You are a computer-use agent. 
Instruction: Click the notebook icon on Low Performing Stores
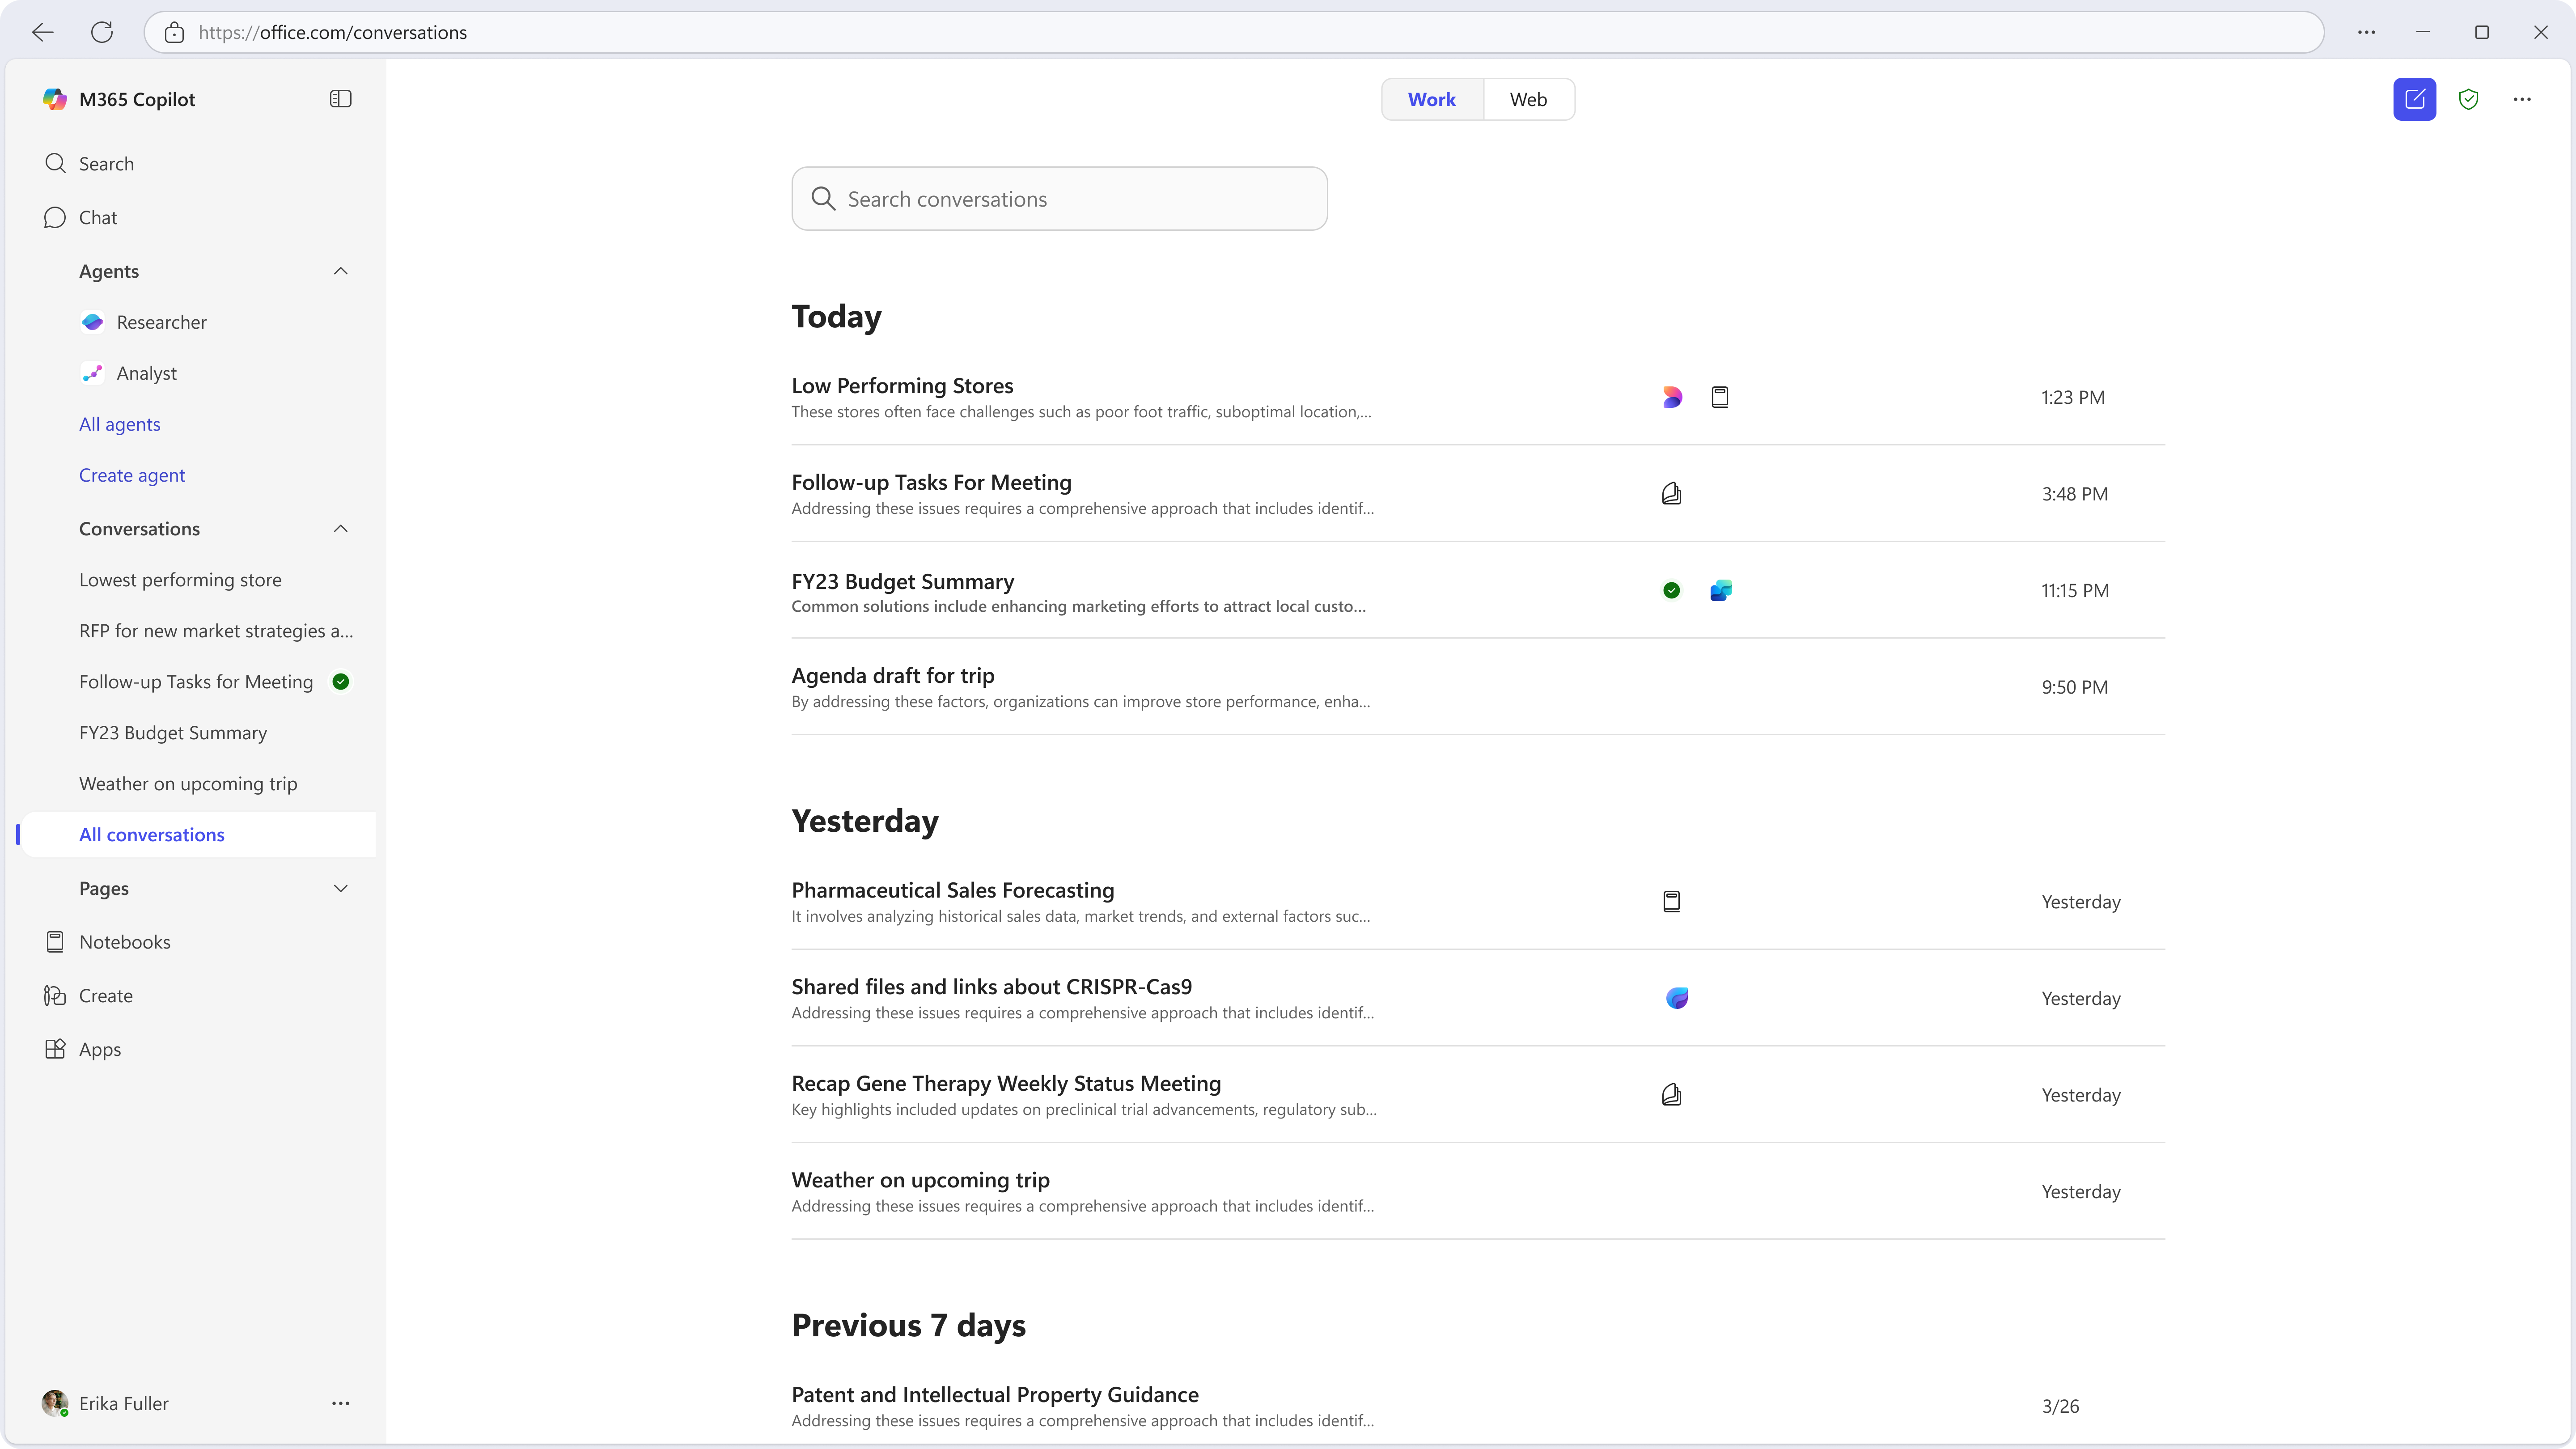point(1719,397)
